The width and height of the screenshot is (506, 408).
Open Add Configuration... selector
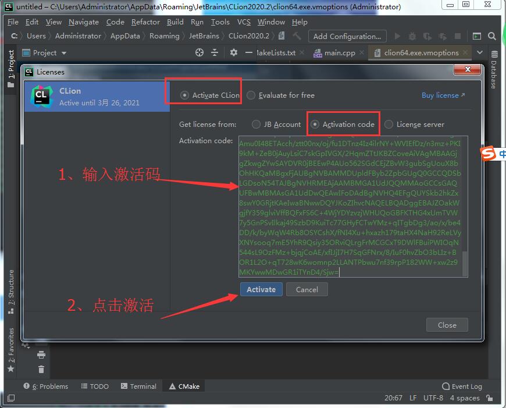point(347,36)
